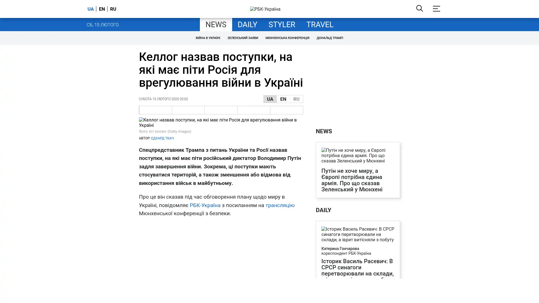Switch site language to EN in header

click(102, 9)
